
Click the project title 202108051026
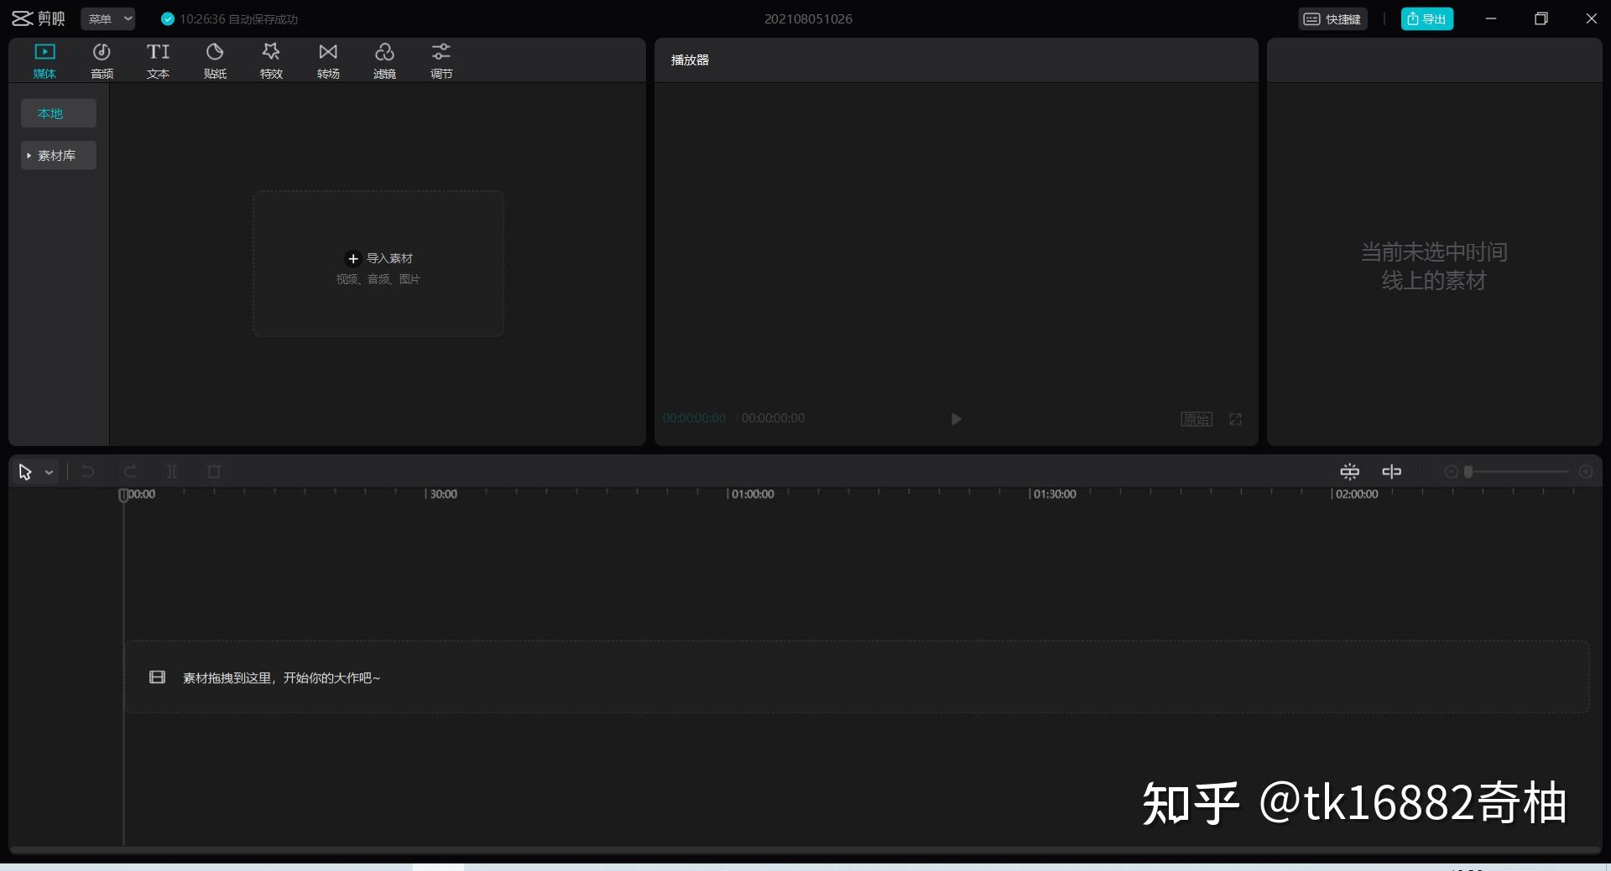(x=808, y=18)
